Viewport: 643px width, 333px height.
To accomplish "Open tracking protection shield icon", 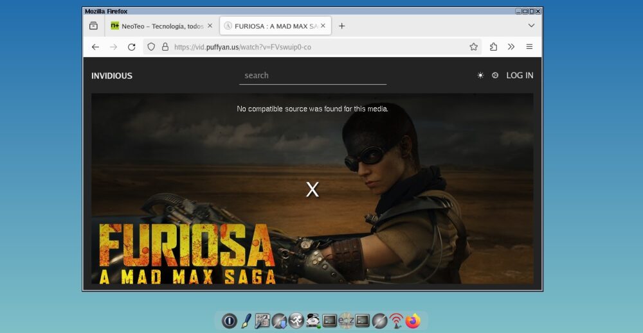I will click(151, 47).
